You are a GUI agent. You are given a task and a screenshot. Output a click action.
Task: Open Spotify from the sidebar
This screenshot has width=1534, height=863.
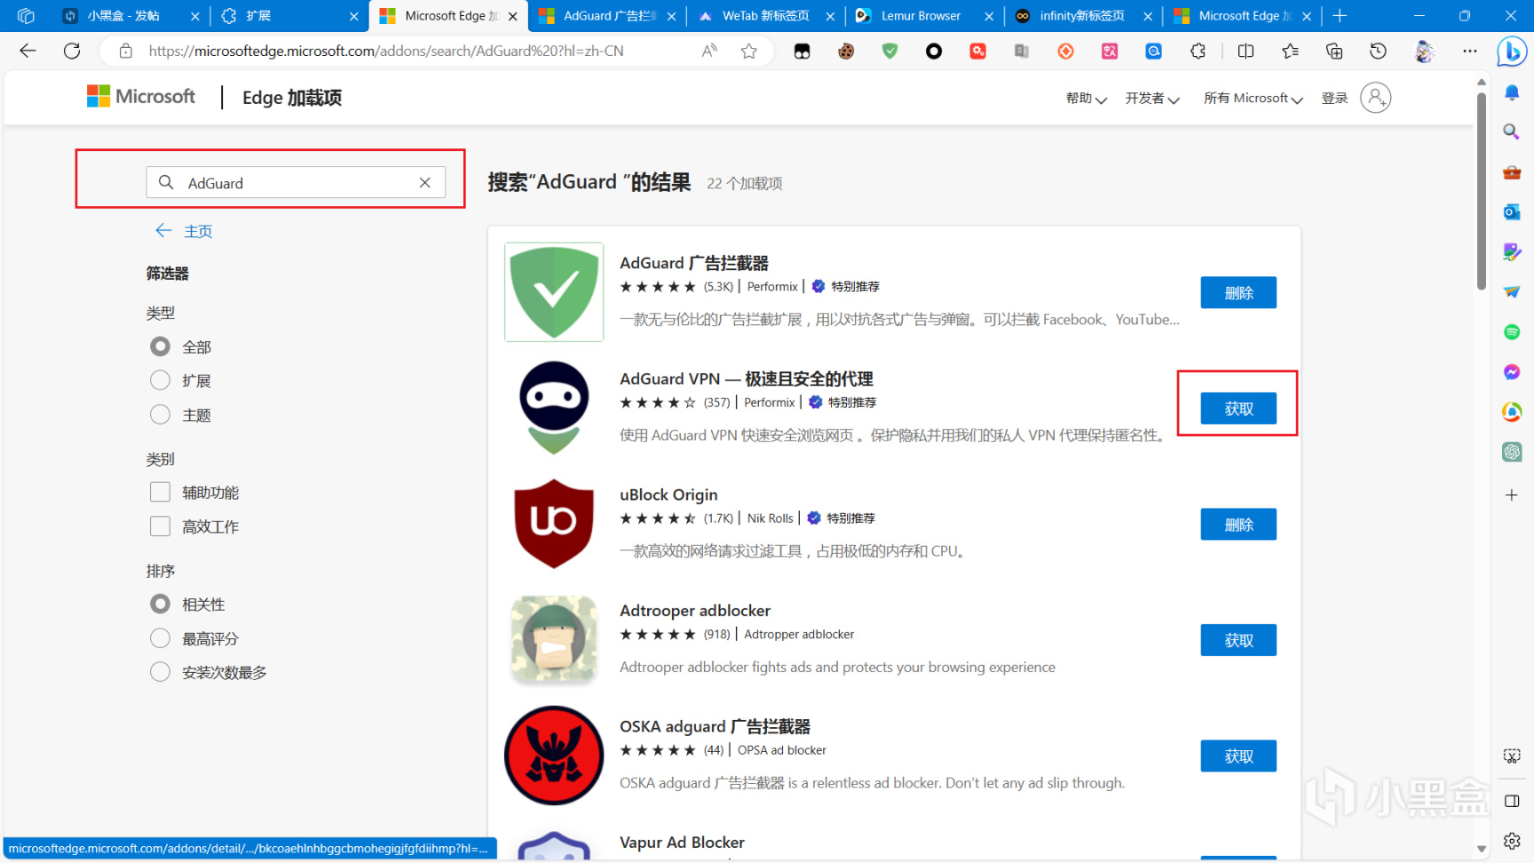tap(1512, 332)
